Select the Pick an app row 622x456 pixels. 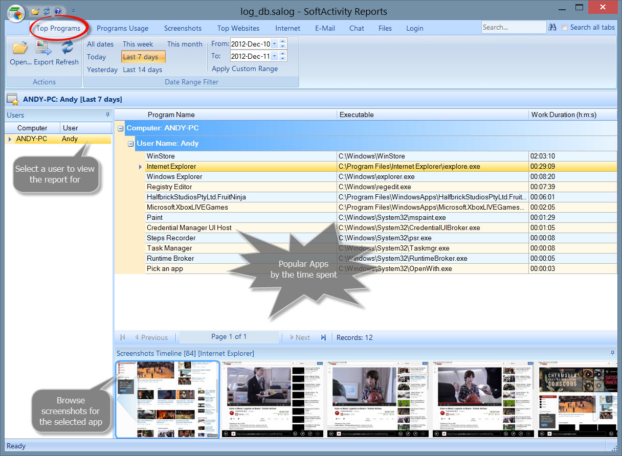click(381, 268)
